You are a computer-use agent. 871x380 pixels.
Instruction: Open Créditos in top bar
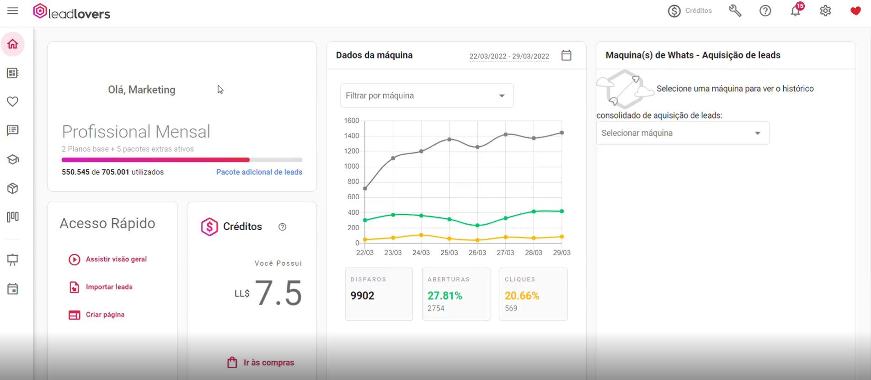689,11
